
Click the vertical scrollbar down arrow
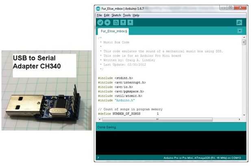(244, 115)
